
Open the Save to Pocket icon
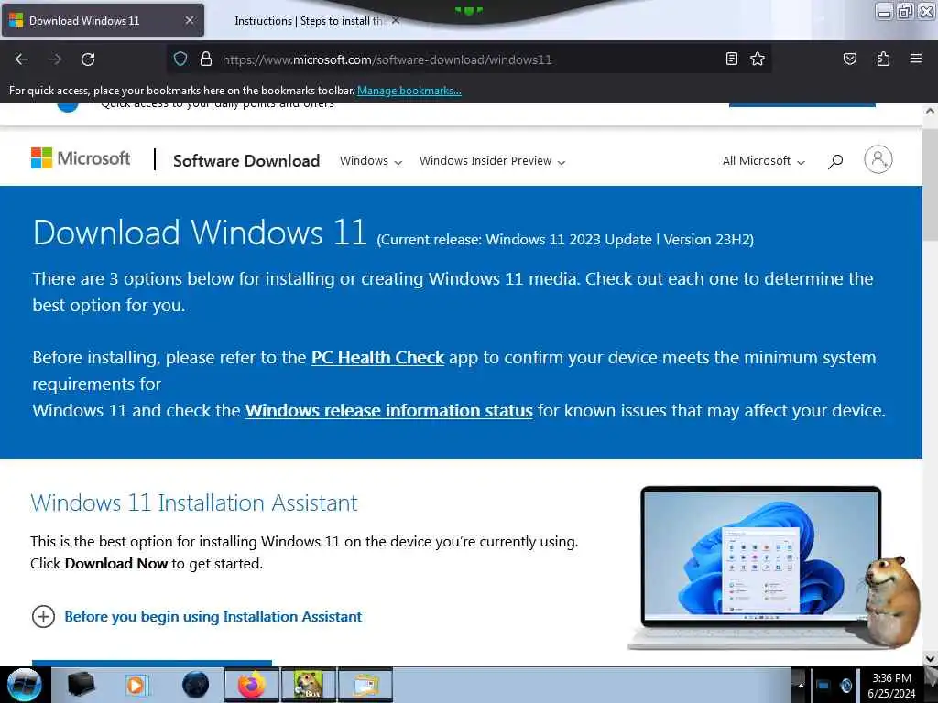click(x=849, y=59)
